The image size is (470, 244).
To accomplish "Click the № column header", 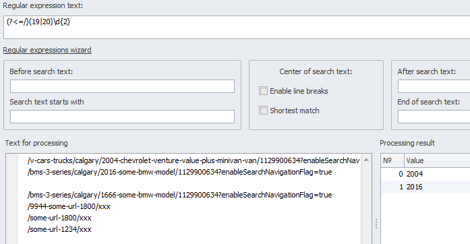I will tap(392, 160).
